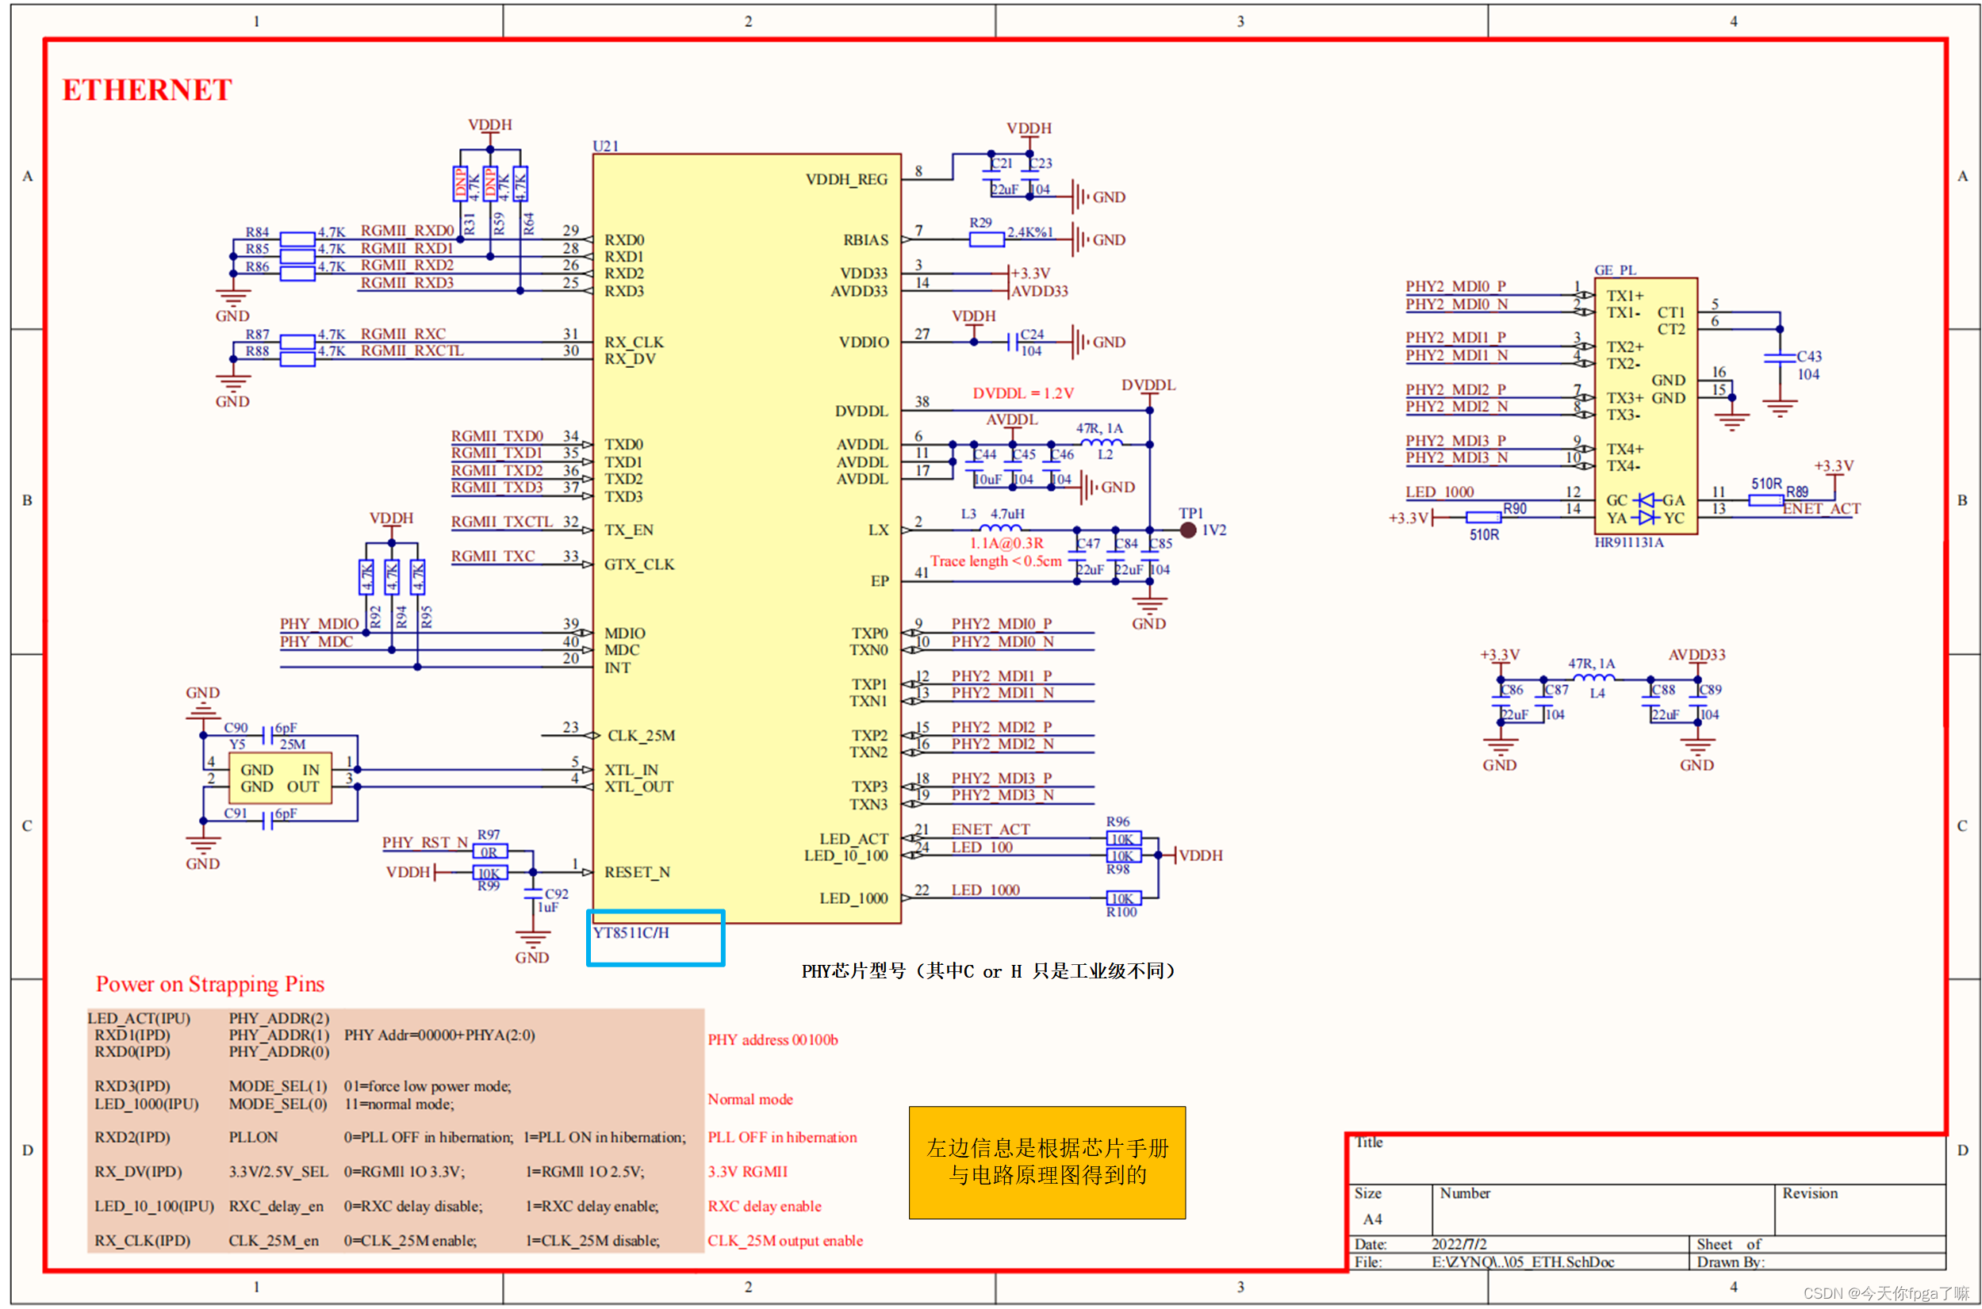Image resolution: width=1982 pixels, height=1309 pixels.
Task: Click the blue-boxed YT8511C/H label
Action: 631,933
